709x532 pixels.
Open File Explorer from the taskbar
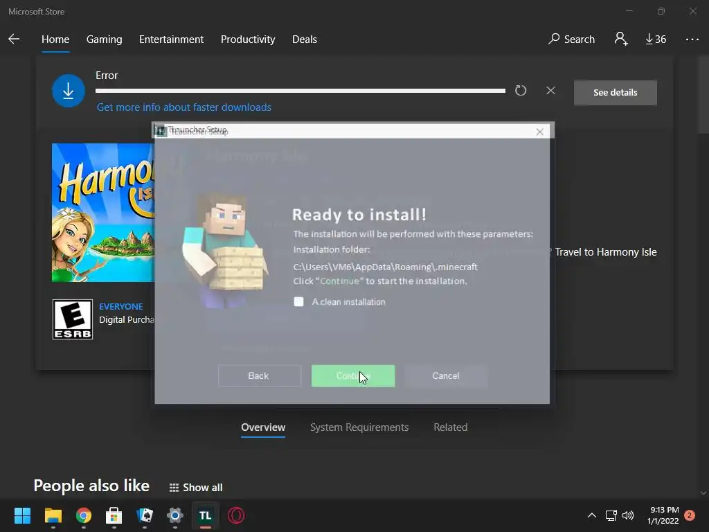(x=53, y=515)
